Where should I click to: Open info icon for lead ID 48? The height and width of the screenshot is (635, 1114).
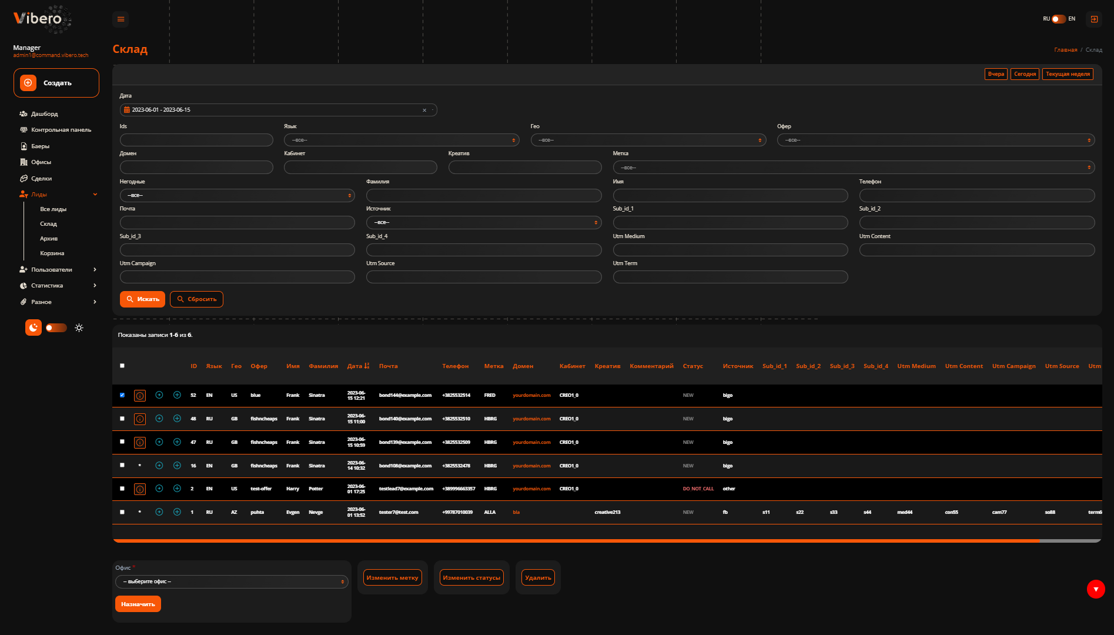click(x=140, y=419)
